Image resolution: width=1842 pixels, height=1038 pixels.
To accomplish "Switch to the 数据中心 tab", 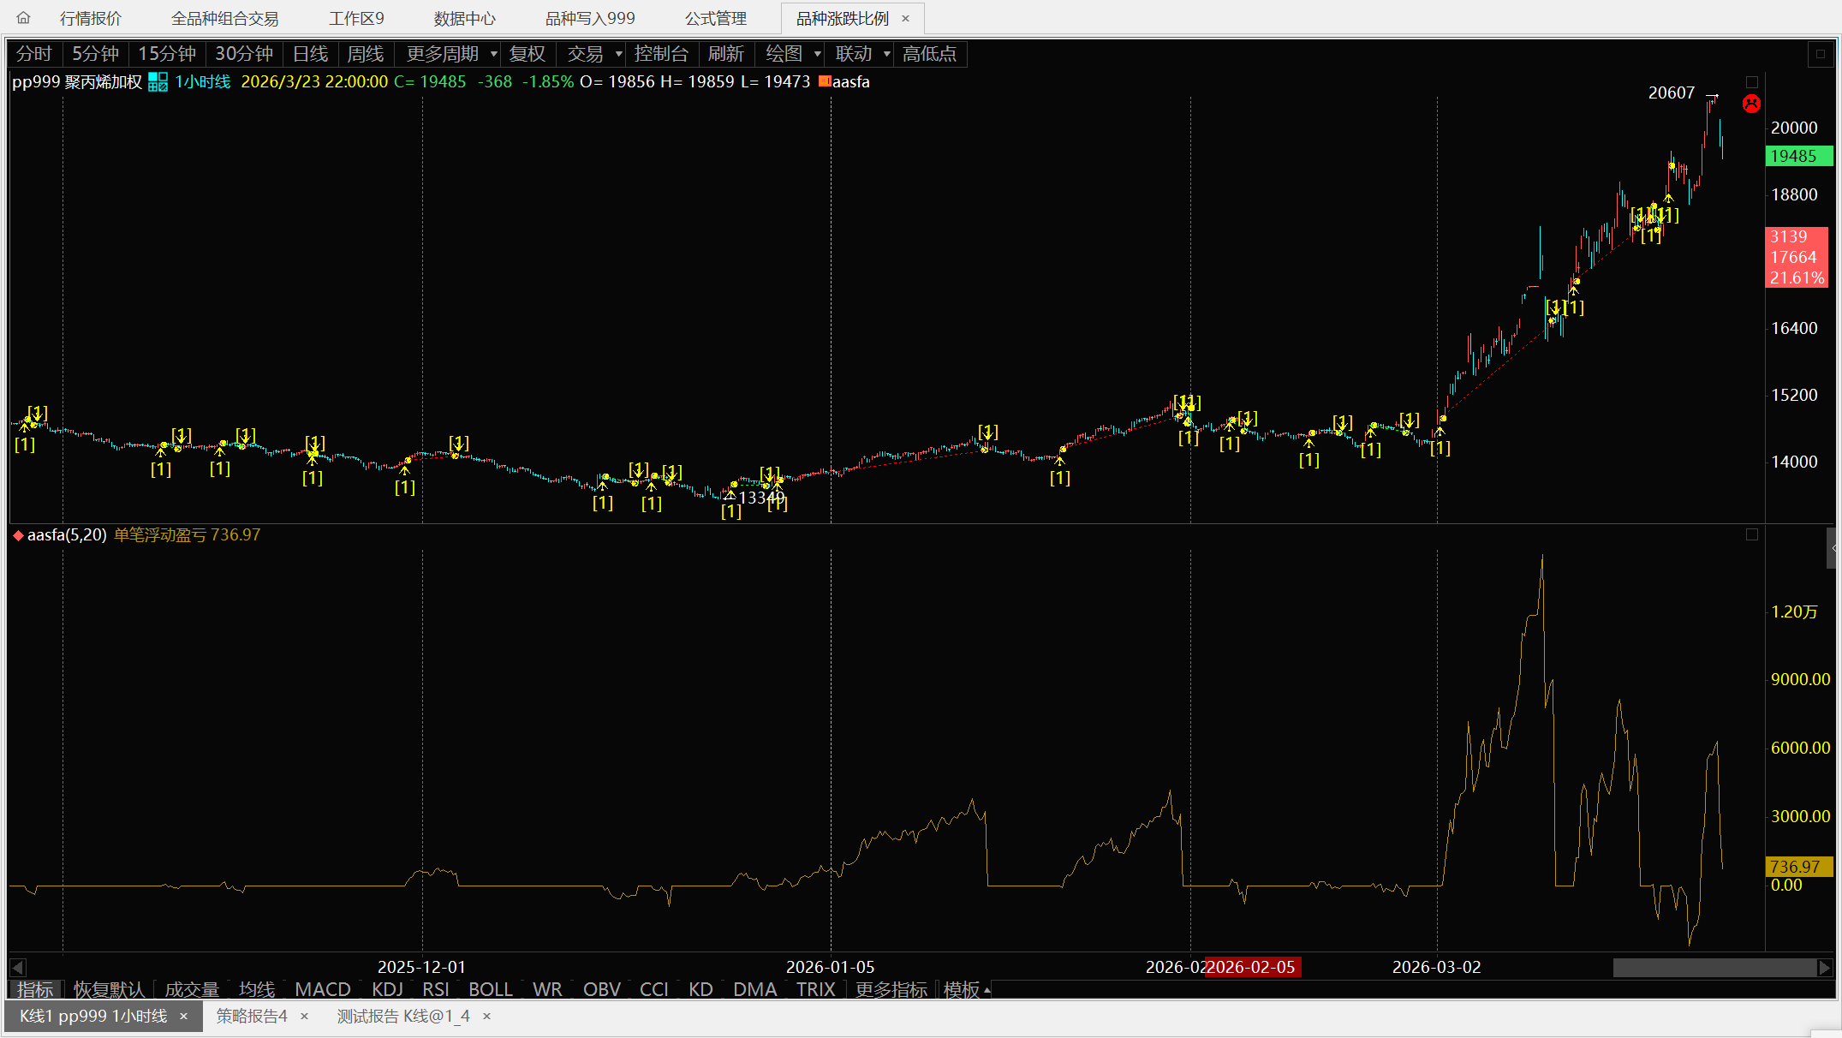I will pos(464,18).
